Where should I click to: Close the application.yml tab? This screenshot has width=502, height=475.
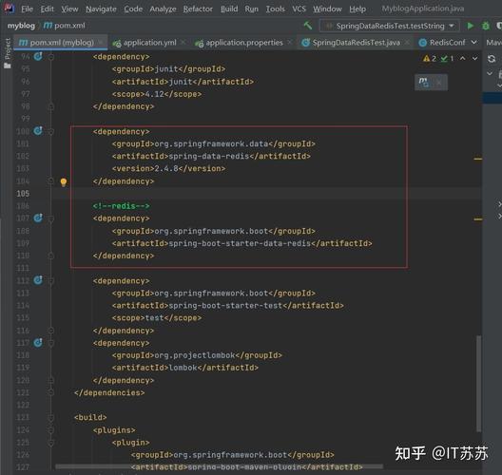(183, 42)
